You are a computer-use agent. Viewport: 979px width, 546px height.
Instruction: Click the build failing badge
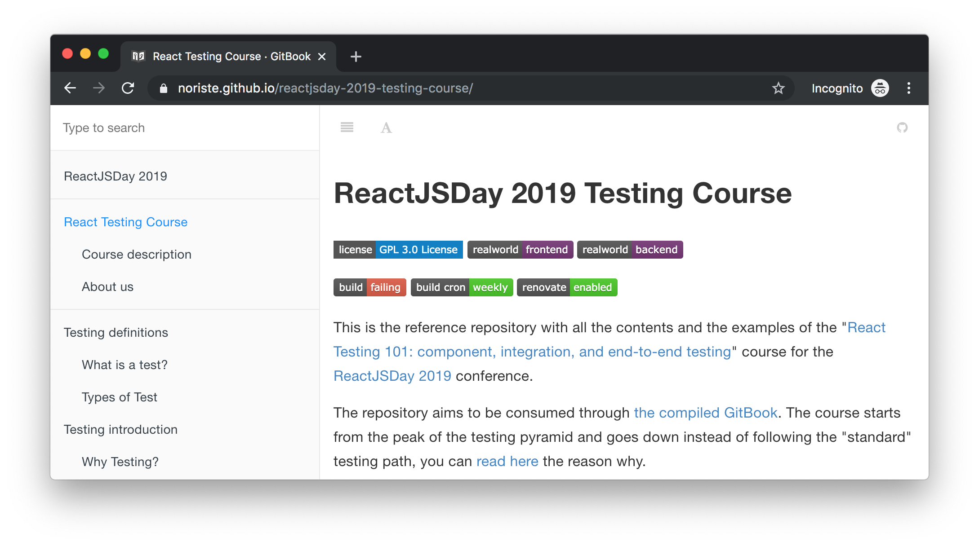point(369,287)
